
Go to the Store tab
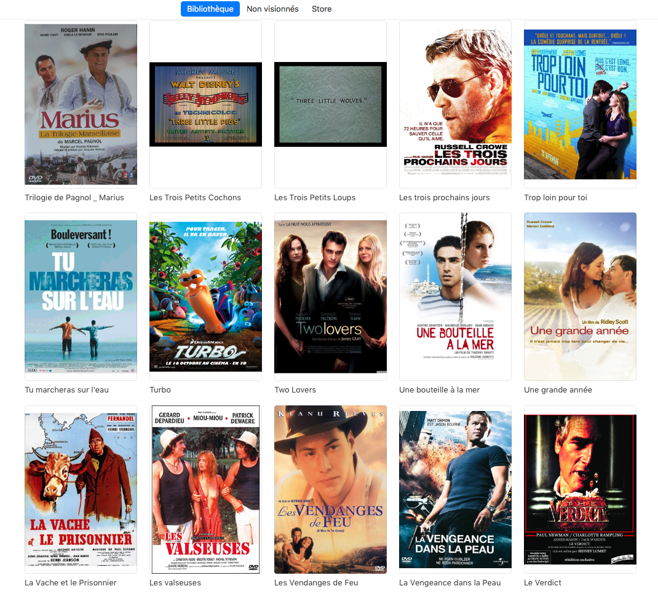(322, 9)
